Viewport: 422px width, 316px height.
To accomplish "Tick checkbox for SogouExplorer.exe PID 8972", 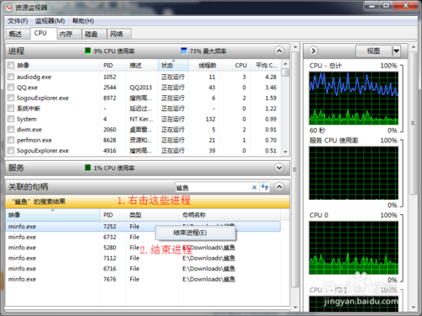I will 11,98.
